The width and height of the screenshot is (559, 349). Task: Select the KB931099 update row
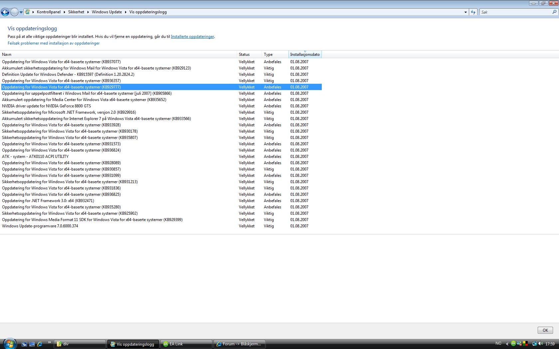pyautogui.click(x=161, y=175)
